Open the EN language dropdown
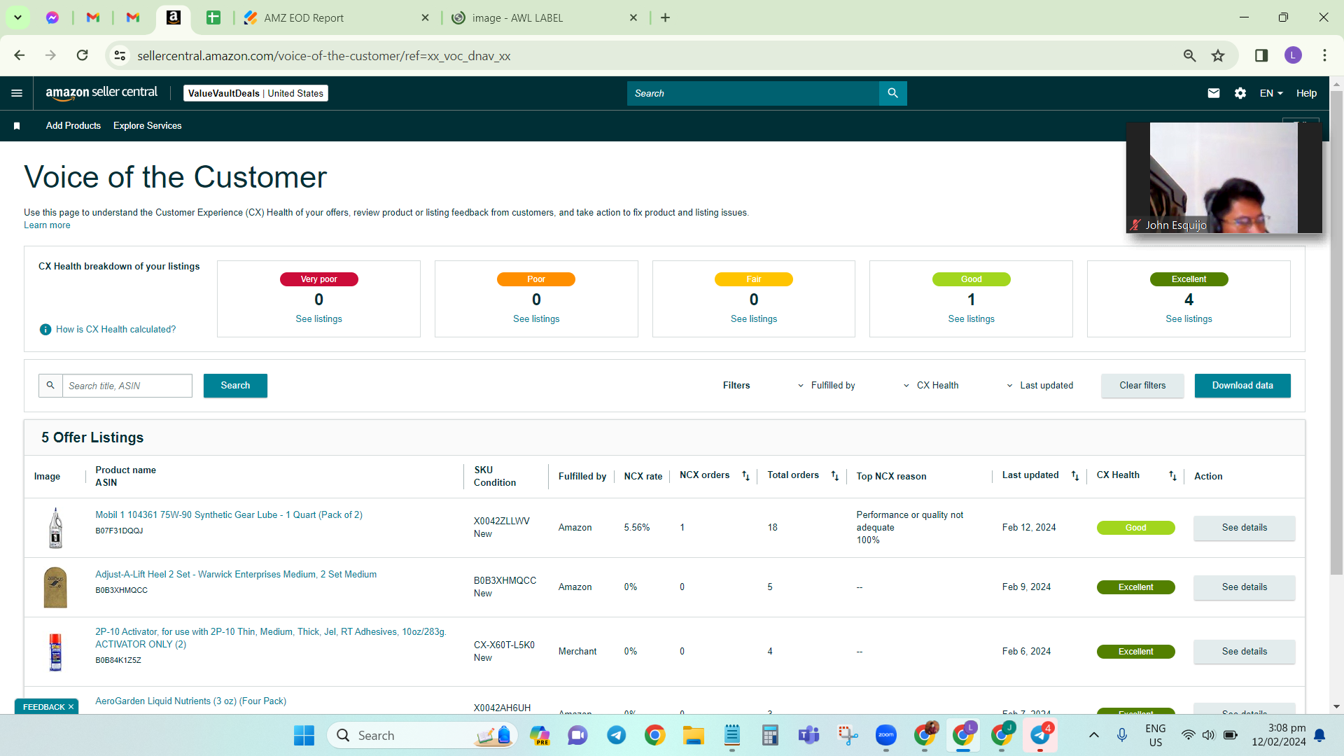 [1271, 93]
